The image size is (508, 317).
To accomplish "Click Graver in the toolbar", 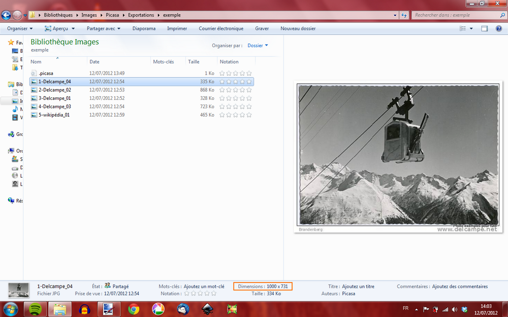I will pos(262,28).
